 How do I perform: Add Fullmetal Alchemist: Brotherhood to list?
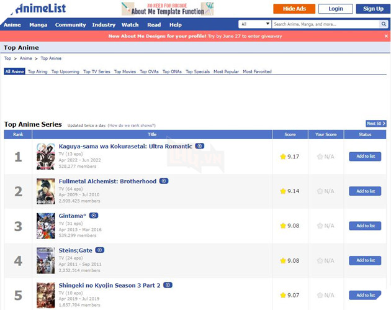[x=365, y=191]
